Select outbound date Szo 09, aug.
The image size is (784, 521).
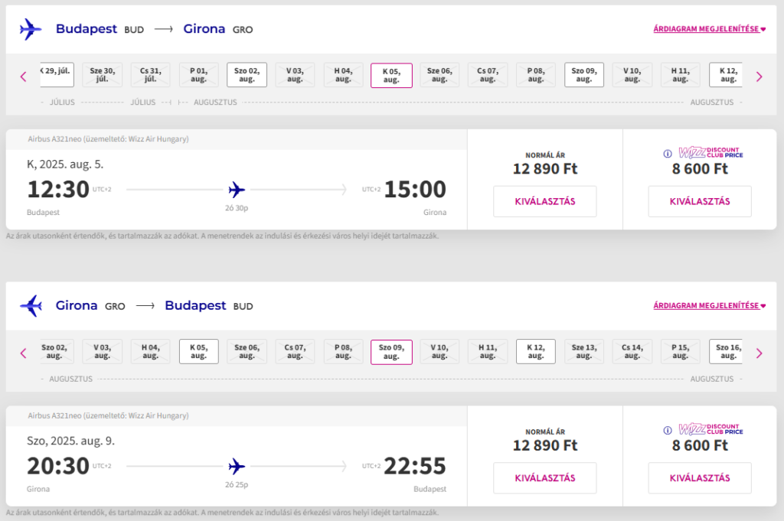click(584, 75)
